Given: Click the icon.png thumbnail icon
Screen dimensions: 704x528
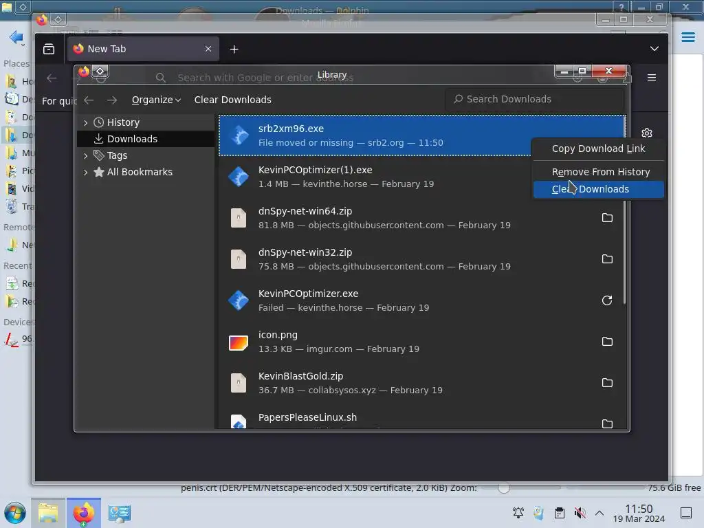Looking at the screenshot, I should [x=239, y=343].
